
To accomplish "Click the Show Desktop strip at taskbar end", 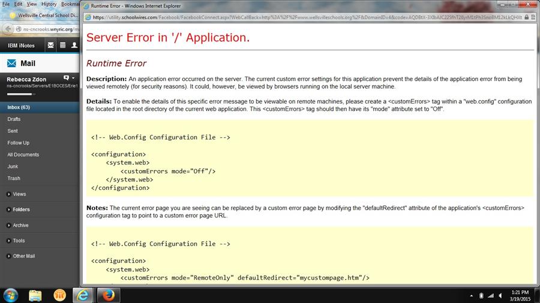I will tap(538, 295).
